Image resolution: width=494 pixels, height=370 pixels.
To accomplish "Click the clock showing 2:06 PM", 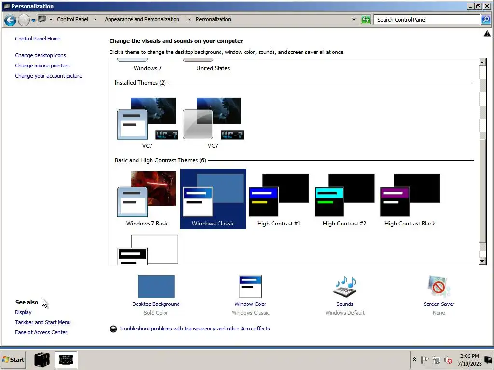I will click(469, 359).
